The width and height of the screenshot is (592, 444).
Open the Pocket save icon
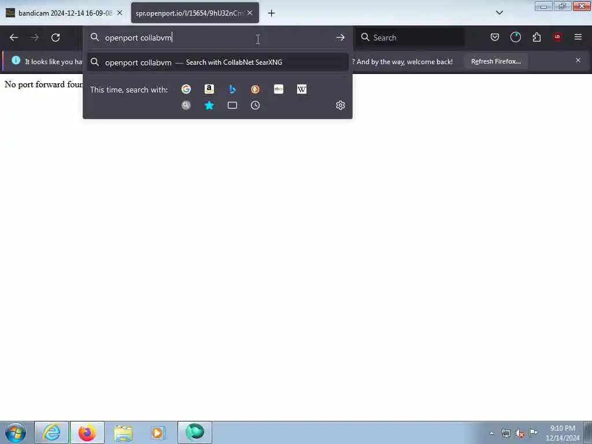(495, 37)
